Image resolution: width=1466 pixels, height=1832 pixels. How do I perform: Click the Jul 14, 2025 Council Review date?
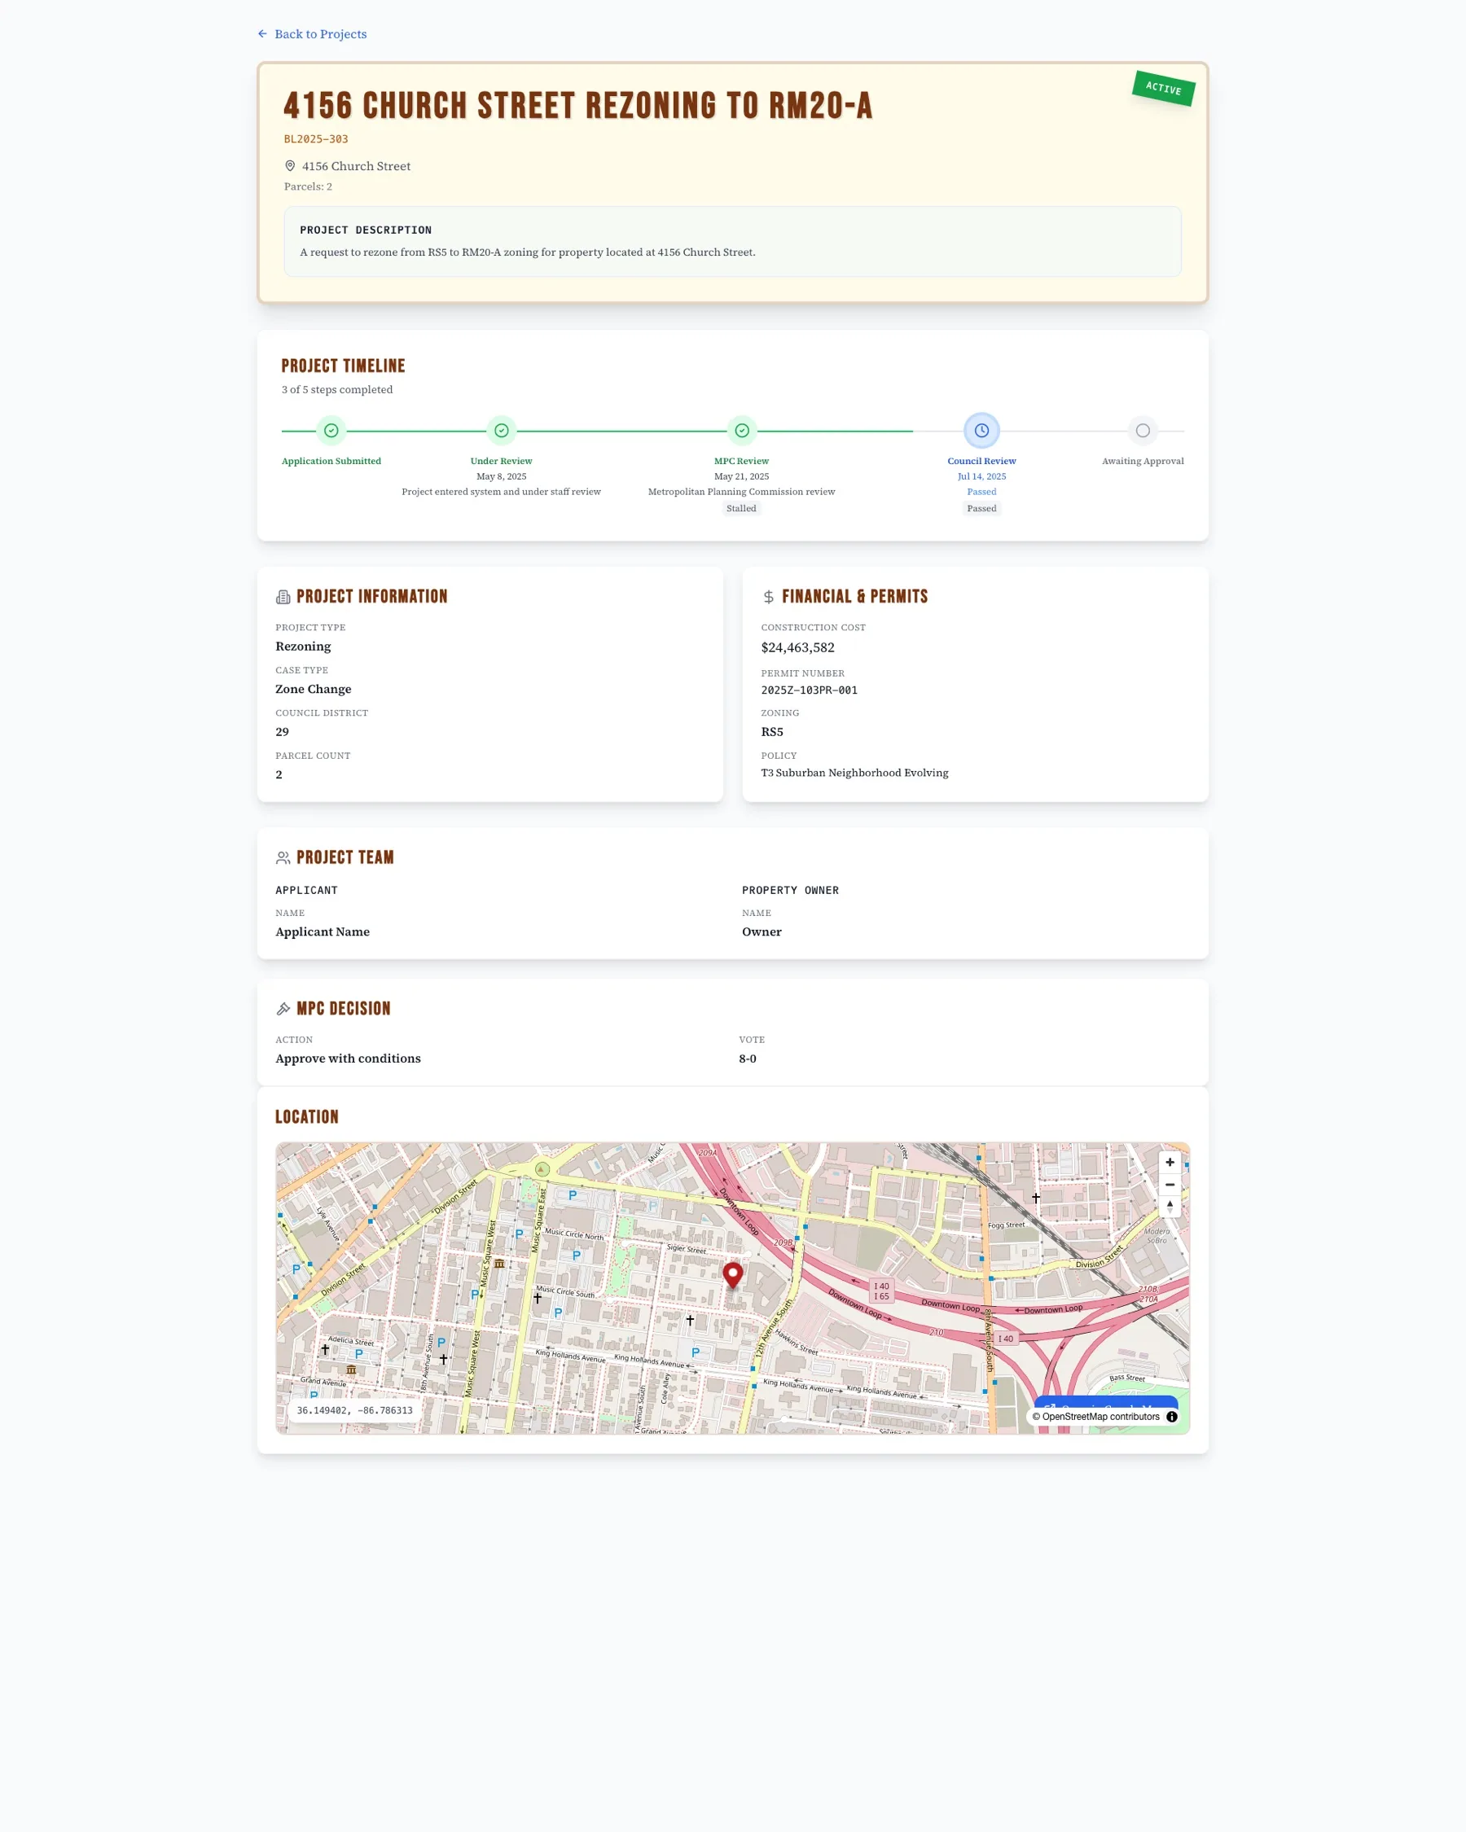pyautogui.click(x=981, y=476)
